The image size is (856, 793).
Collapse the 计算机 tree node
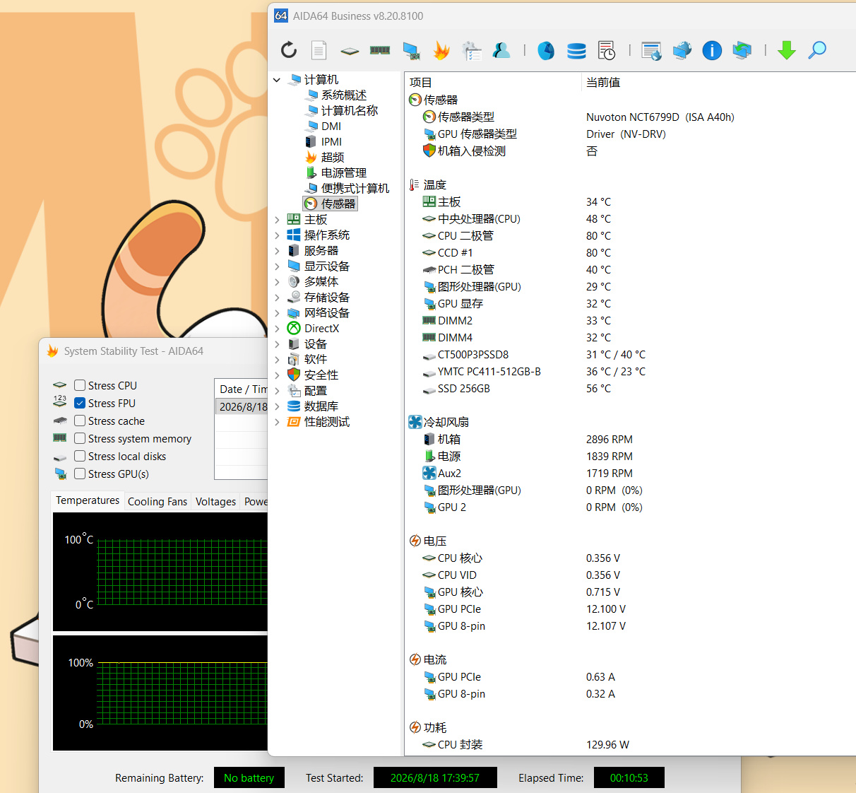(x=277, y=80)
